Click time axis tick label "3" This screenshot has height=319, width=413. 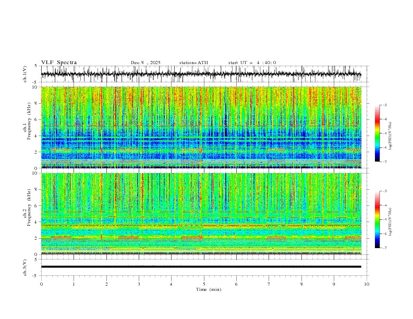point(139,284)
